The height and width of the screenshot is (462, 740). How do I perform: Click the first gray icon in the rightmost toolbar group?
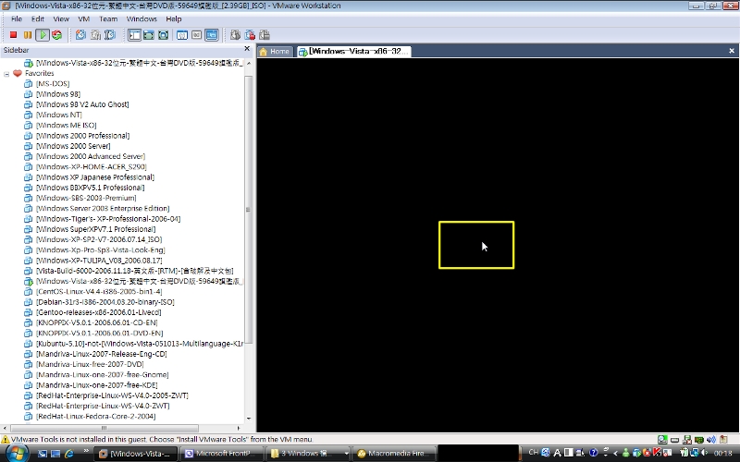point(235,35)
